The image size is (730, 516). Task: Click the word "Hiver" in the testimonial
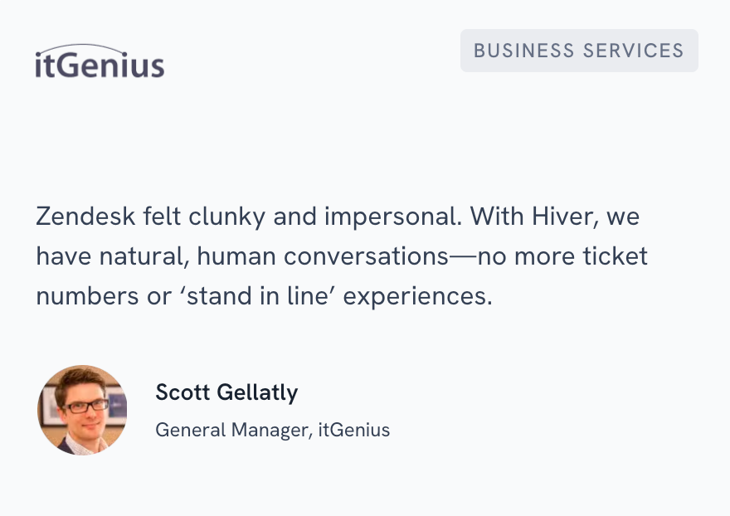(x=559, y=217)
